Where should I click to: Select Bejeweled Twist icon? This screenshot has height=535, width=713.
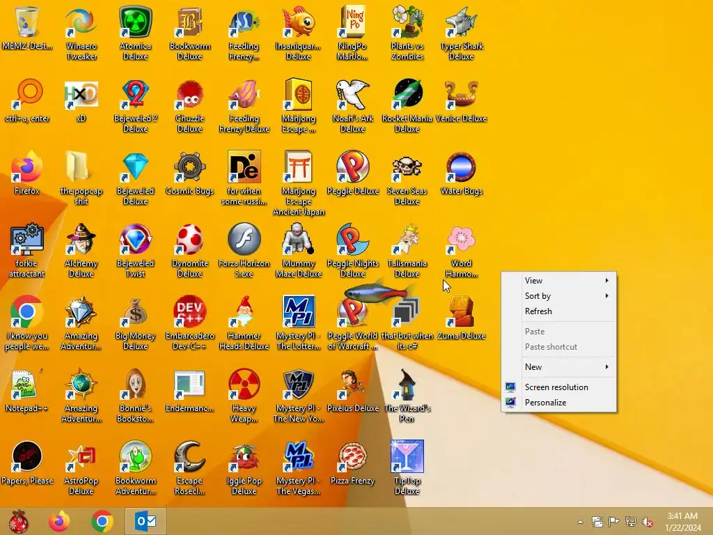[136, 239]
